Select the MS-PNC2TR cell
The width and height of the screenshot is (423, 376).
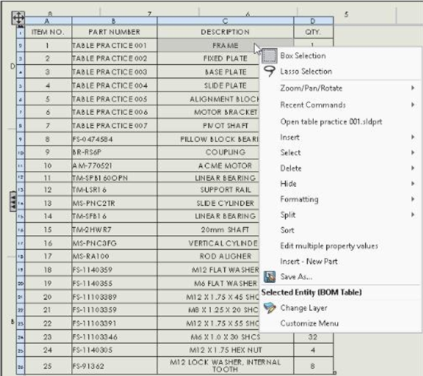tap(114, 203)
